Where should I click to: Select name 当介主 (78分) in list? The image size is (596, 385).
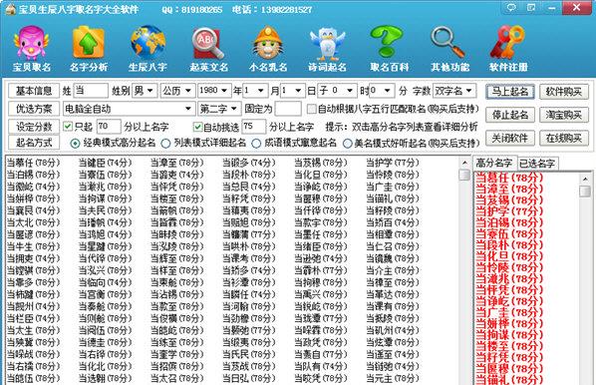pyautogui.click(x=393, y=270)
